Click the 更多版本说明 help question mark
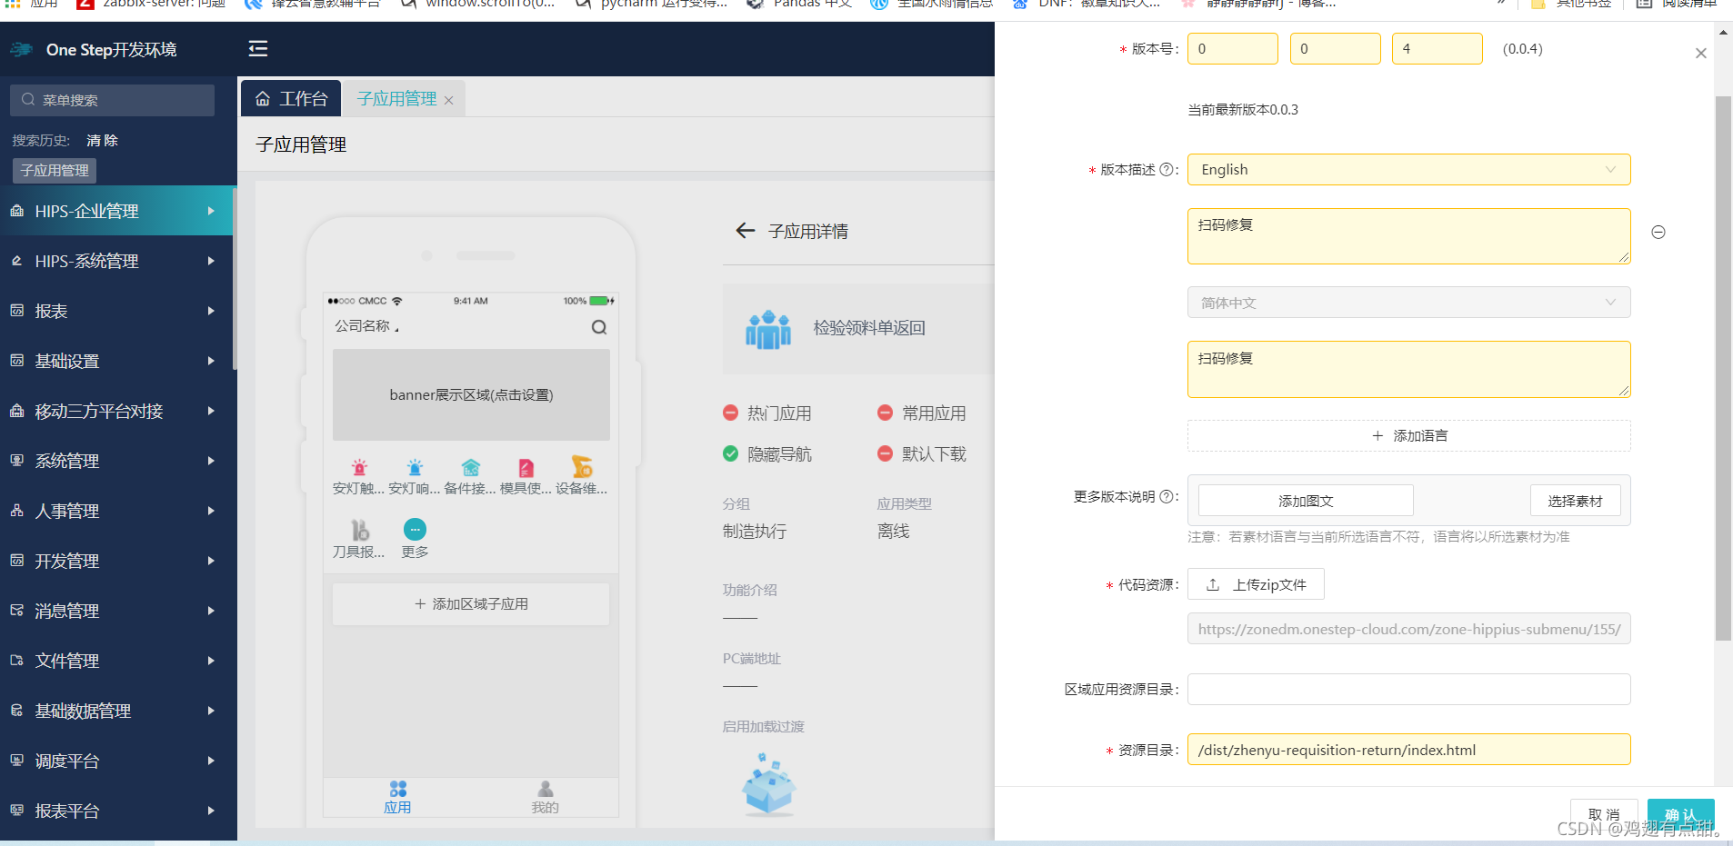The width and height of the screenshot is (1733, 846). [1167, 497]
